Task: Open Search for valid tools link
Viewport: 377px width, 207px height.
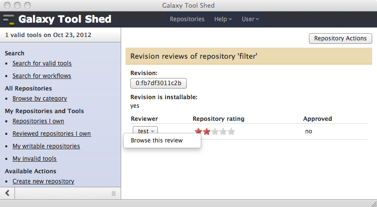Action: click(x=42, y=64)
